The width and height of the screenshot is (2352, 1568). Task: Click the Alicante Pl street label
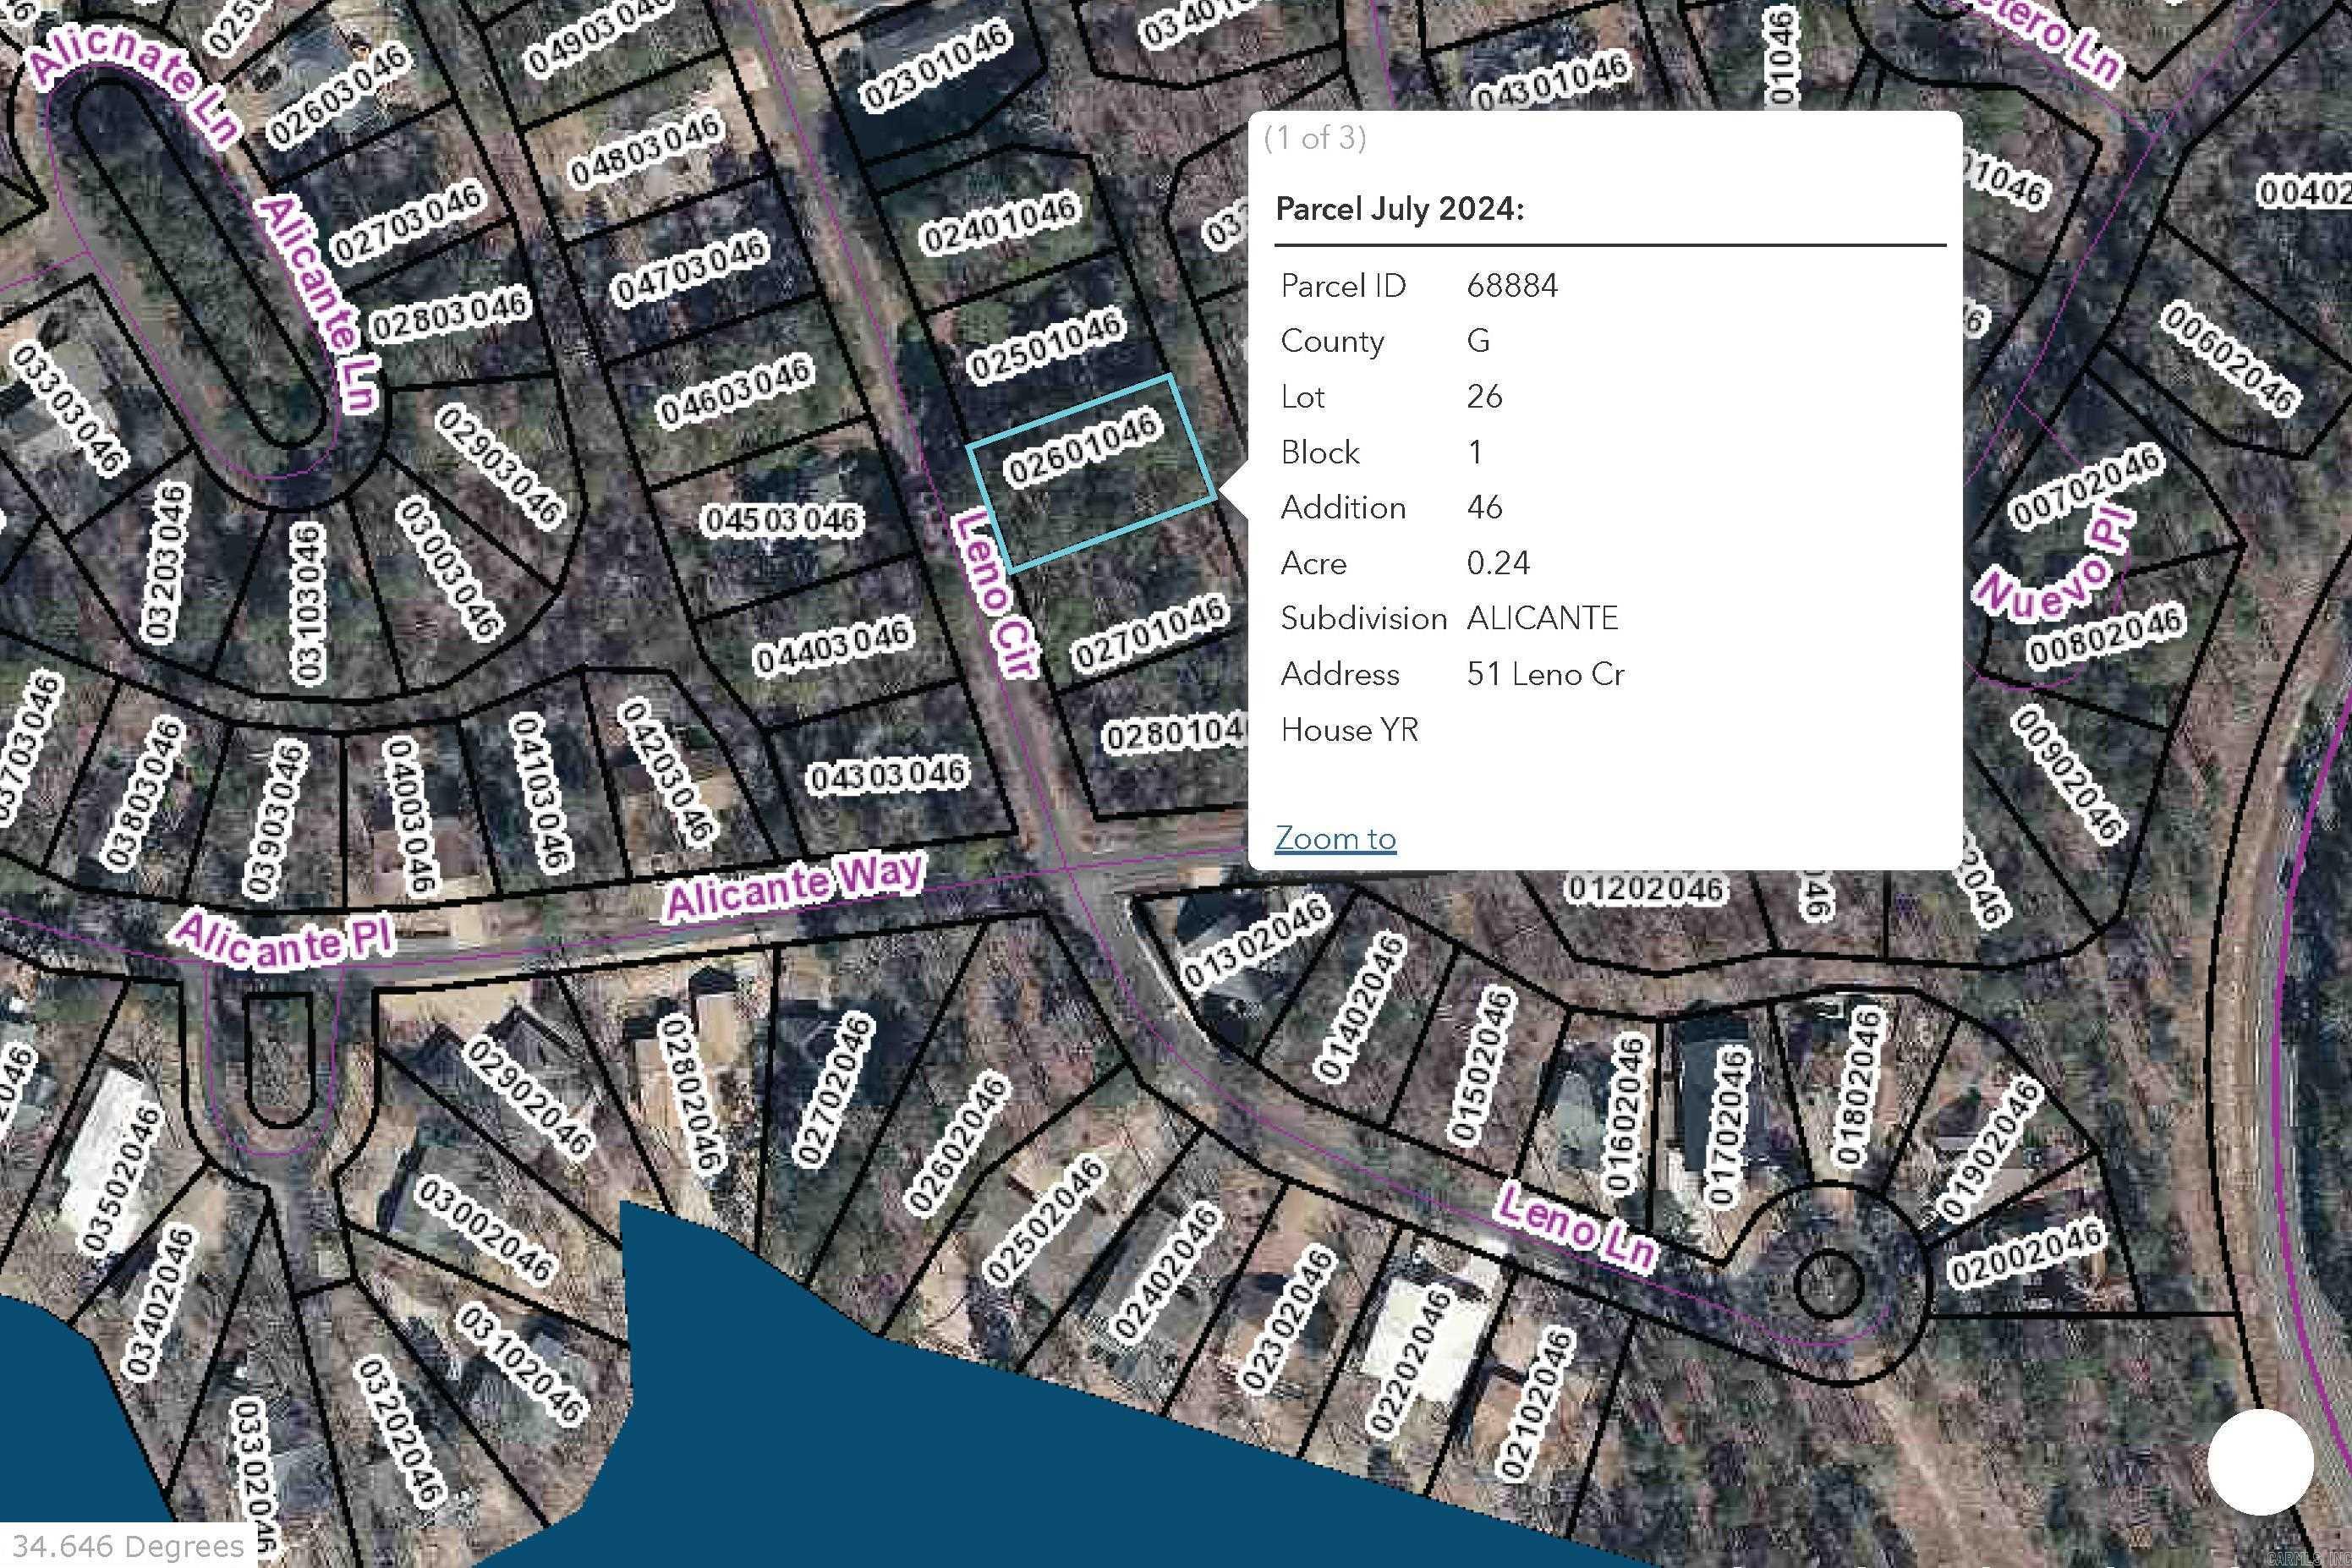pos(284,943)
